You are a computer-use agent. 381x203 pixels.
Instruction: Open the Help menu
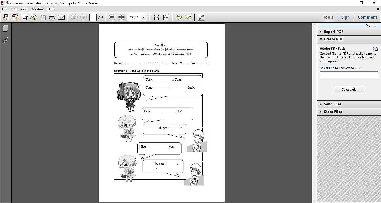[51, 9]
